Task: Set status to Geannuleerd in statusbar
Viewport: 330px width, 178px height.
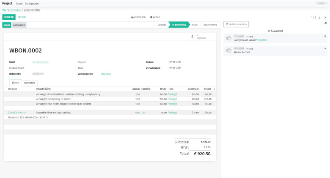Action: [x=210, y=25]
